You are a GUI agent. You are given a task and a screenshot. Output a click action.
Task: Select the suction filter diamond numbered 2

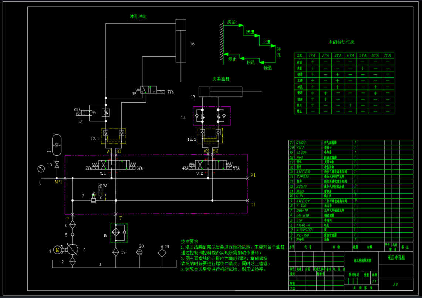click(72, 261)
